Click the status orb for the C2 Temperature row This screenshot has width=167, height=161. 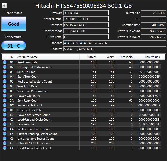coord(5,124)
